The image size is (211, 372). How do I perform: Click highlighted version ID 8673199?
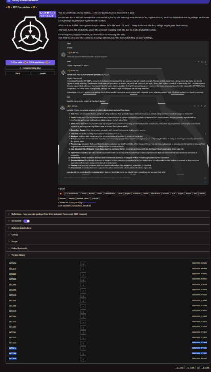(x=13, y=353)
